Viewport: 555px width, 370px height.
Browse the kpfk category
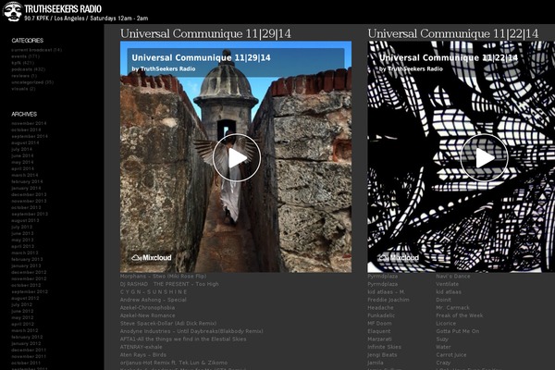[21, 63]
